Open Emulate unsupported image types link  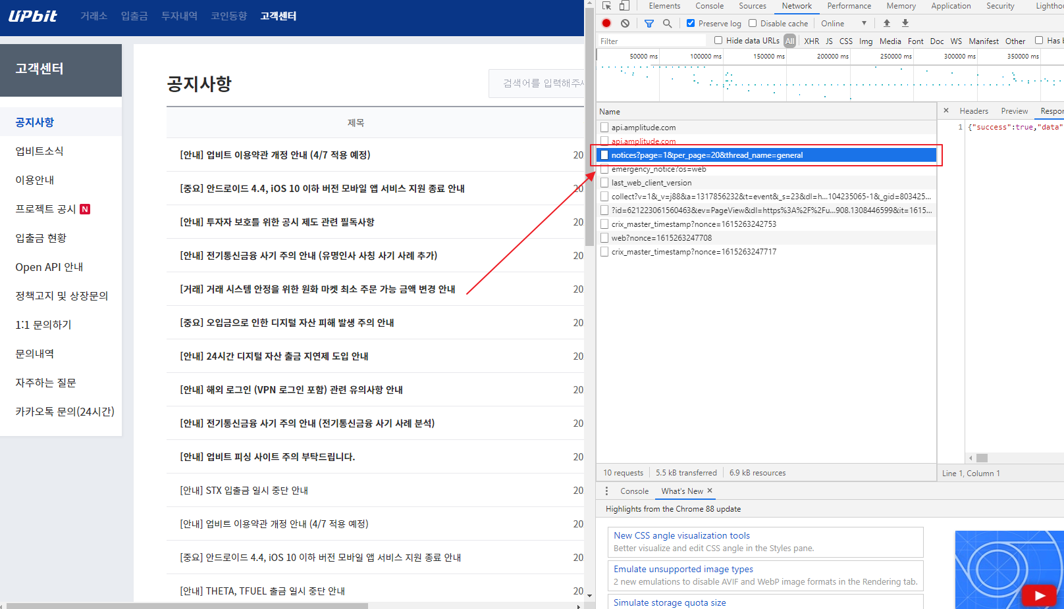(683, 569)
